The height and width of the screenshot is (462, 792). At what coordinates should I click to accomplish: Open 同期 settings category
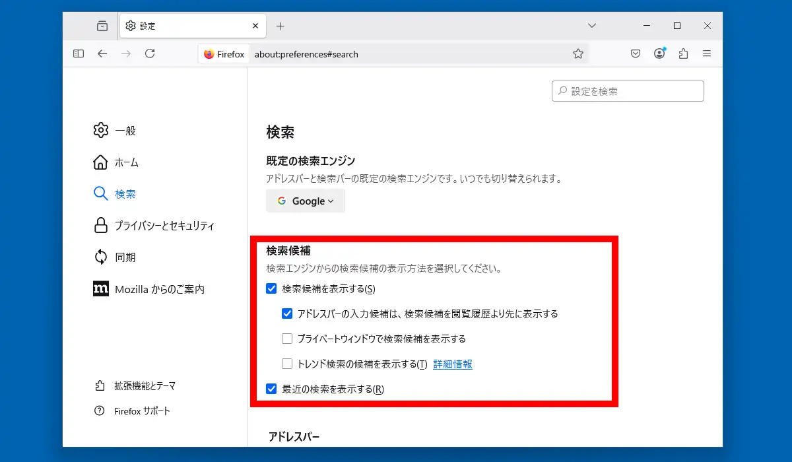(125, 257)
